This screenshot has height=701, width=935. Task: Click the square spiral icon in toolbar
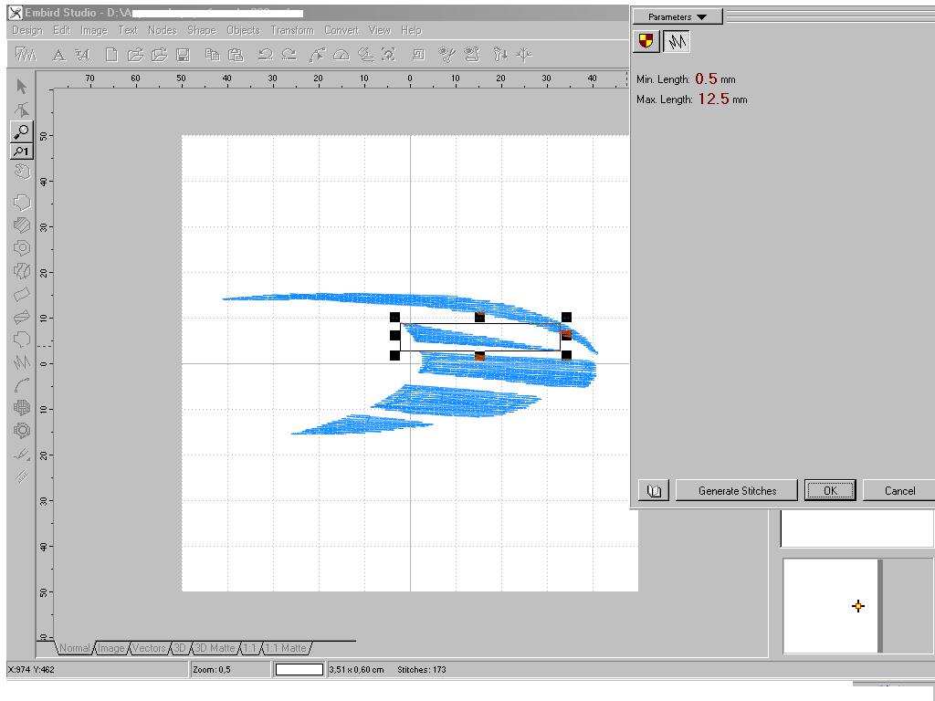418,55
